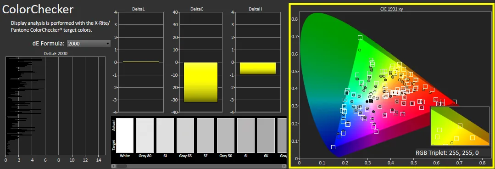Click the green primary target square in CIE chart
Screen dimensions: 495x169
tap(360, 38)
